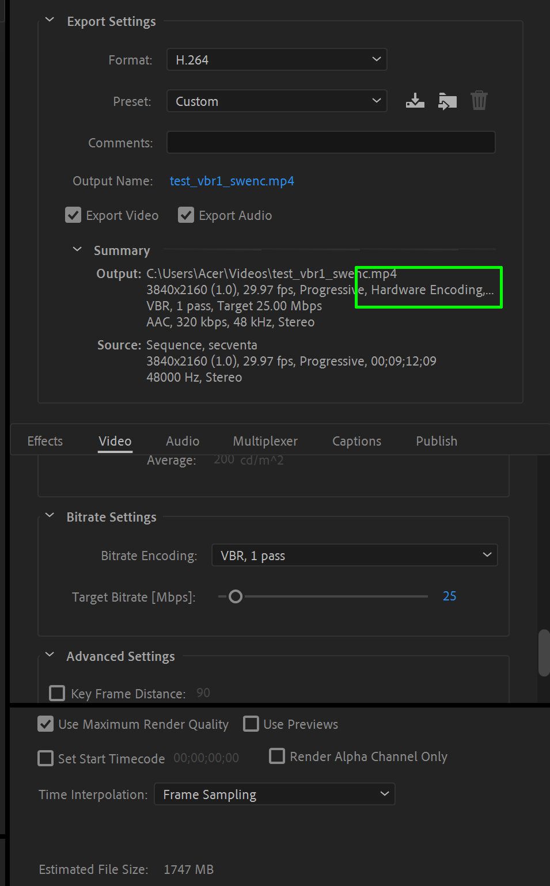Open the Bitrate Encoding dropdown
Image resolution: width=550 pixels, height=886 pixels.
(355, 556)
